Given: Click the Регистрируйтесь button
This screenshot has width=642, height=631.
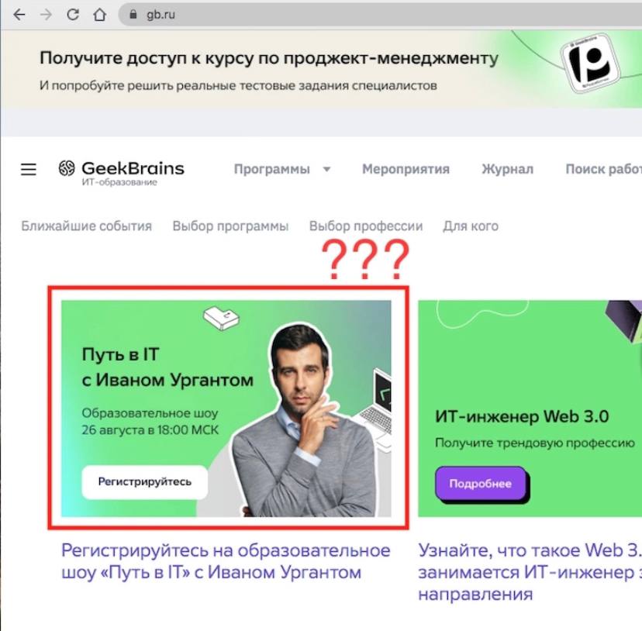Looking at the screenshot, I should pyautogui.click(x=145, y=482).
